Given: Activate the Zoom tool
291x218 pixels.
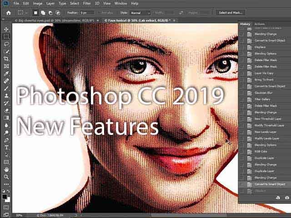Looking at the screenshot, I should pyautogui.click(x=6, y=177).
